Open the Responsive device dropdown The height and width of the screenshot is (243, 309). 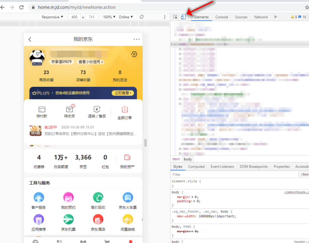[x=52, y=17]
